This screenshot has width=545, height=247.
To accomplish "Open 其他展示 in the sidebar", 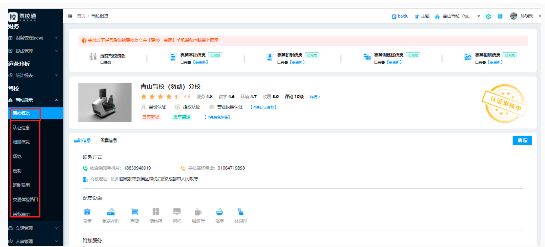I will pyautogui.click(x=21, y=214).
